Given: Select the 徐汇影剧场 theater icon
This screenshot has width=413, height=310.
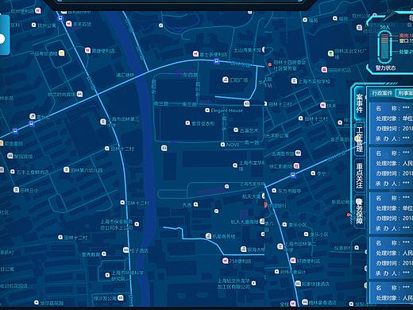Looking at the screenshot, I should [296, 166].
